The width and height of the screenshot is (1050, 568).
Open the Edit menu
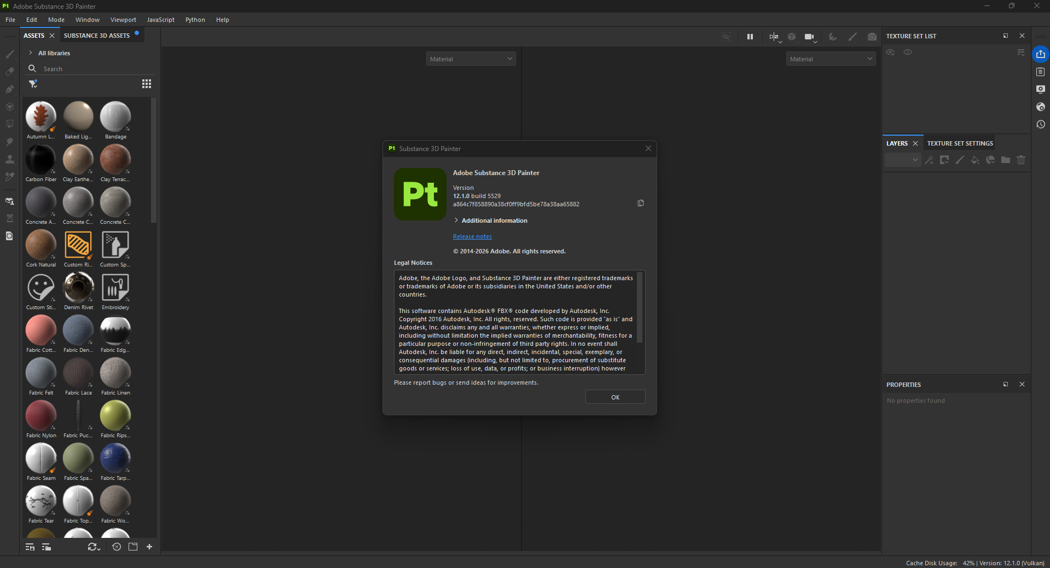(32, 20)
